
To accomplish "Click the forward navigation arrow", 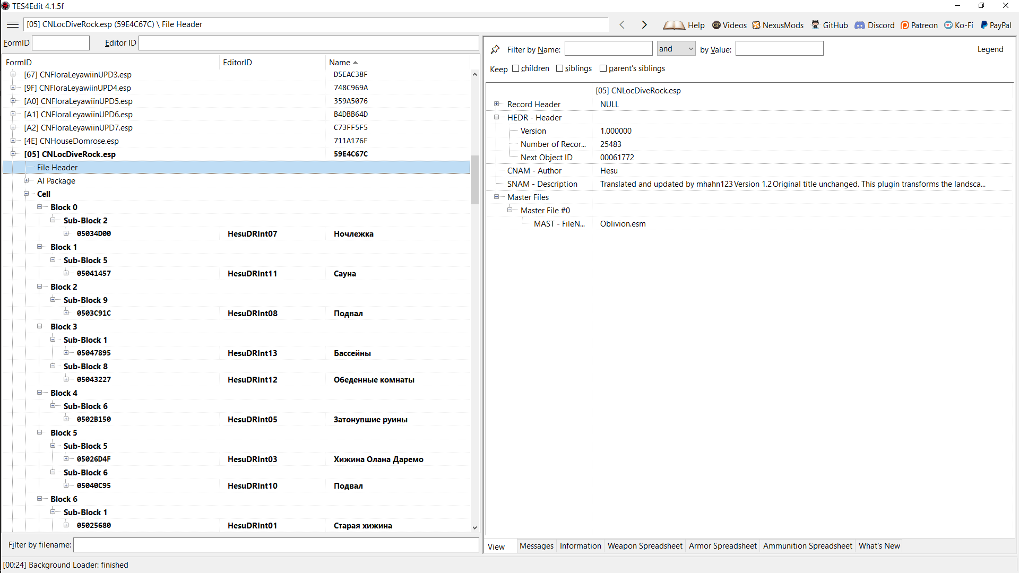I will pos(644,25).
